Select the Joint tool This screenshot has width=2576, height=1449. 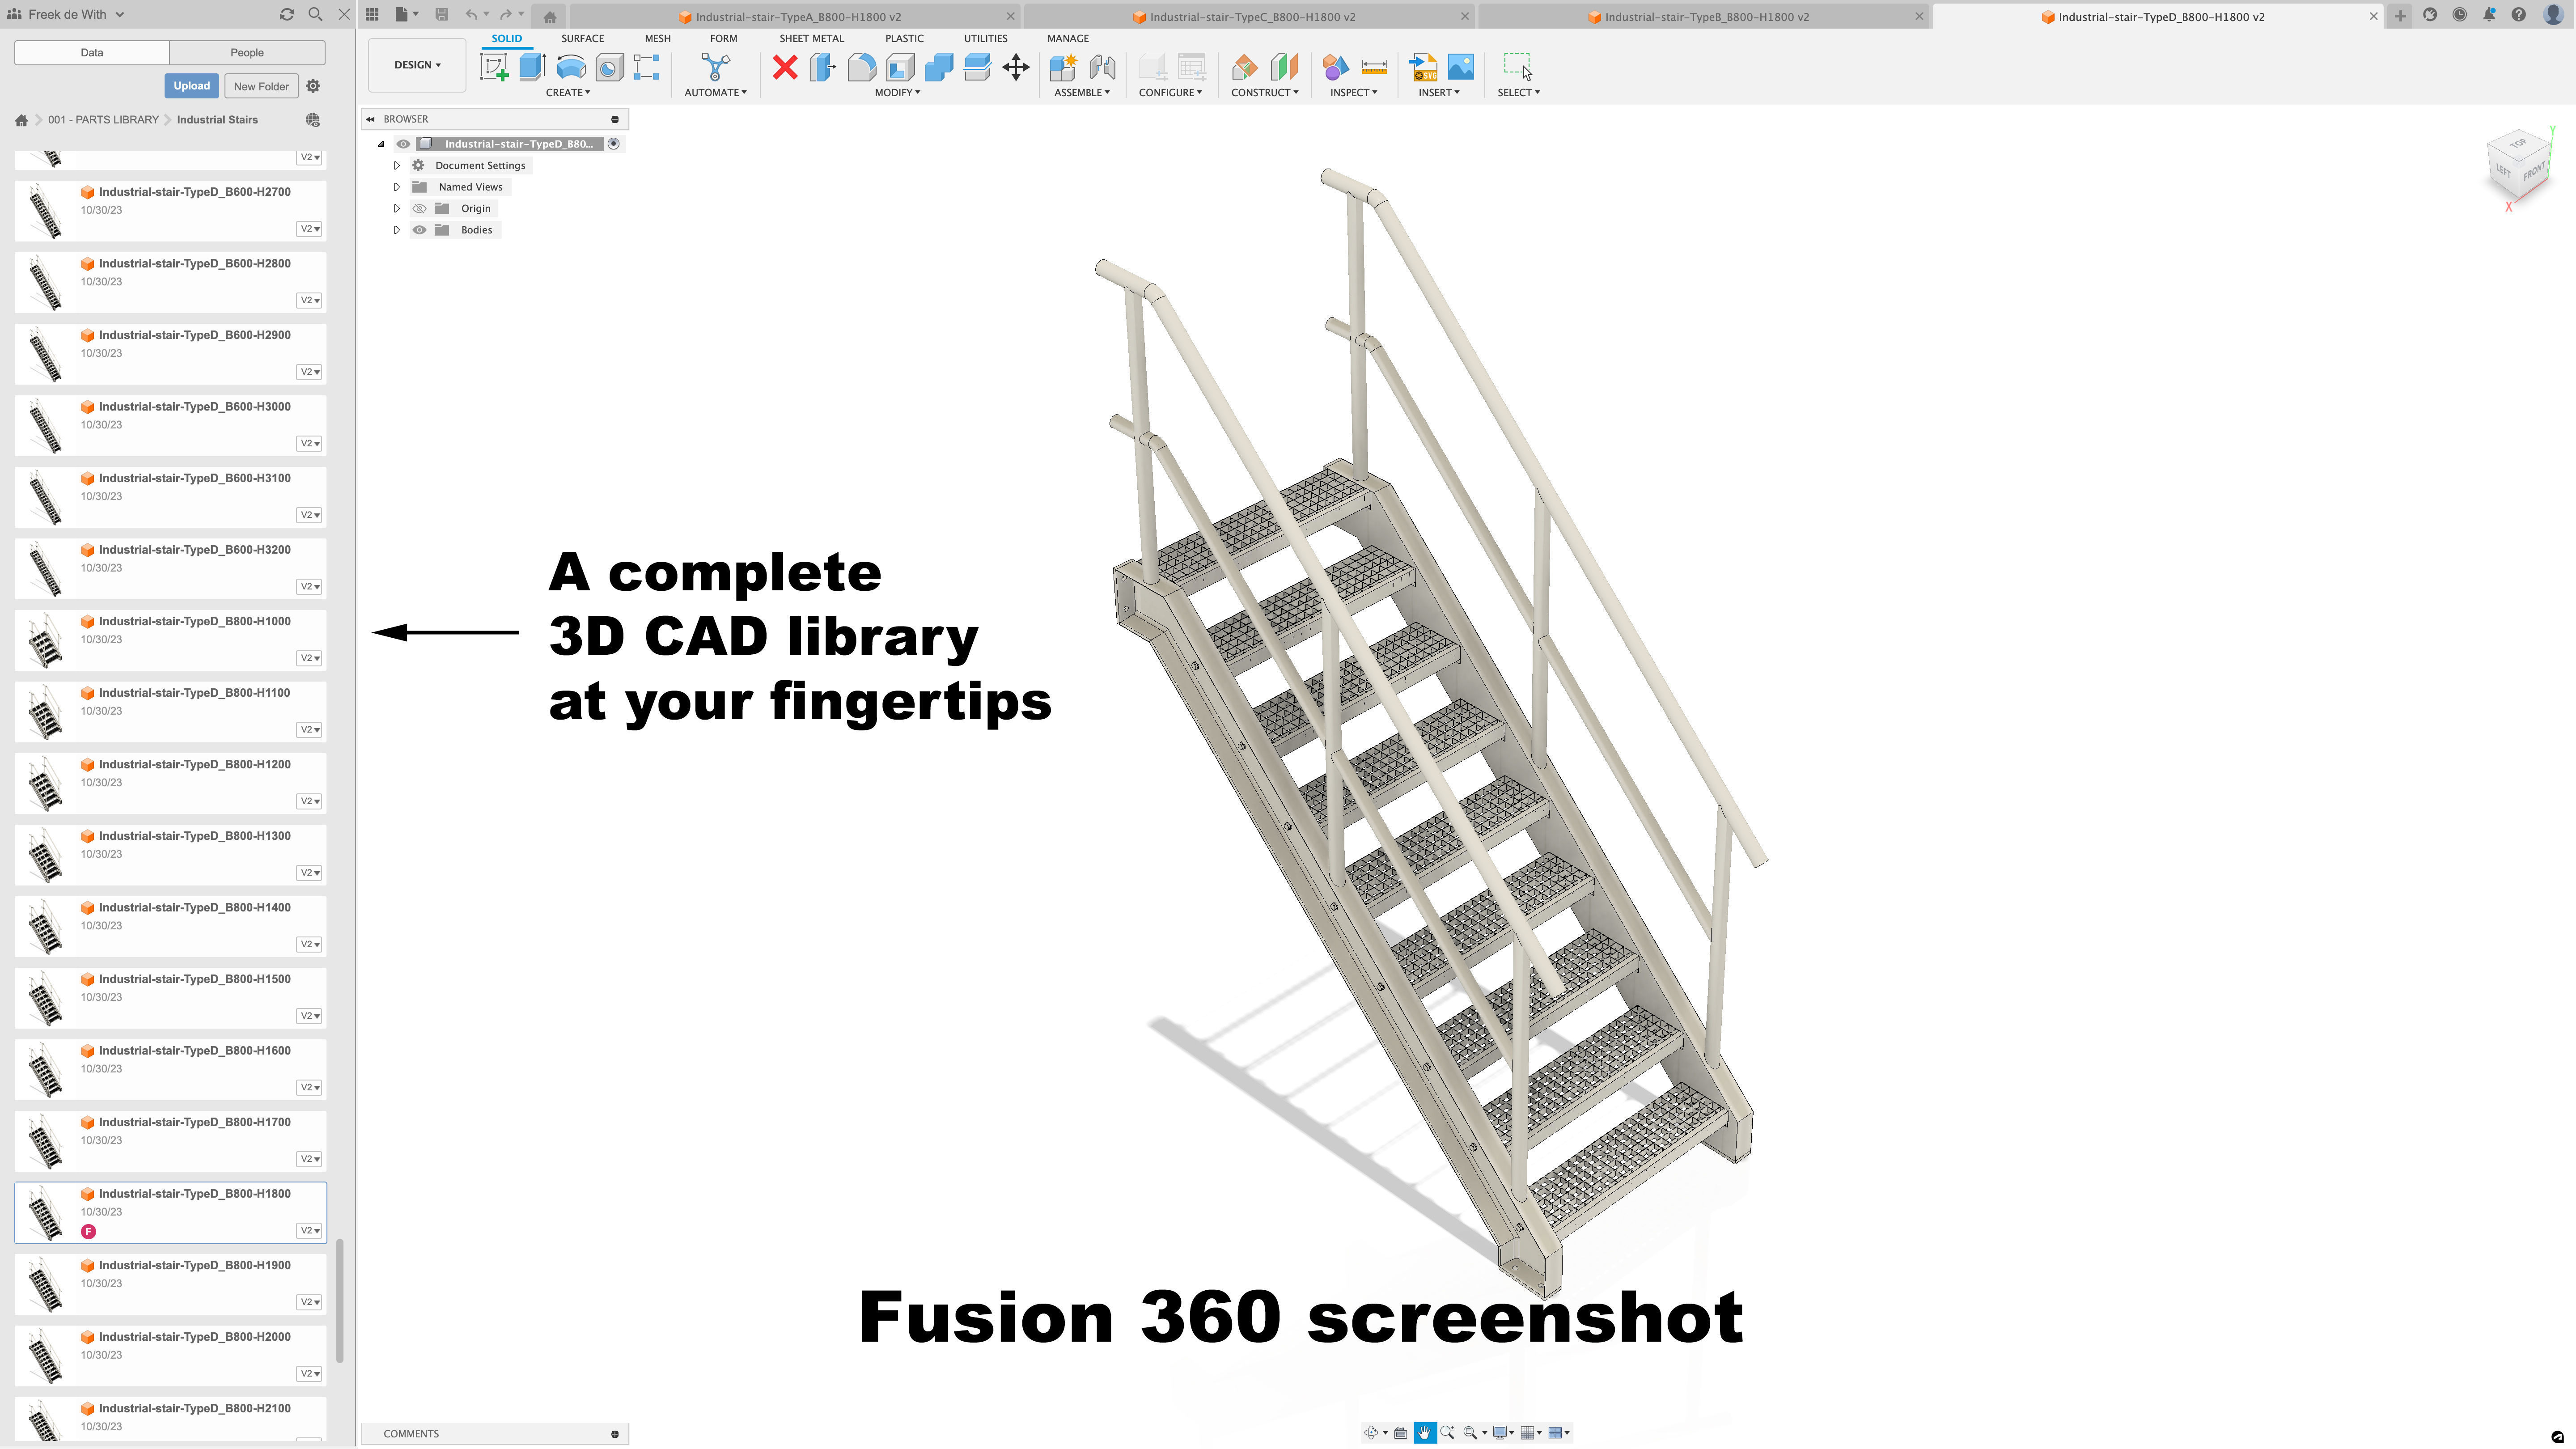1102,67
